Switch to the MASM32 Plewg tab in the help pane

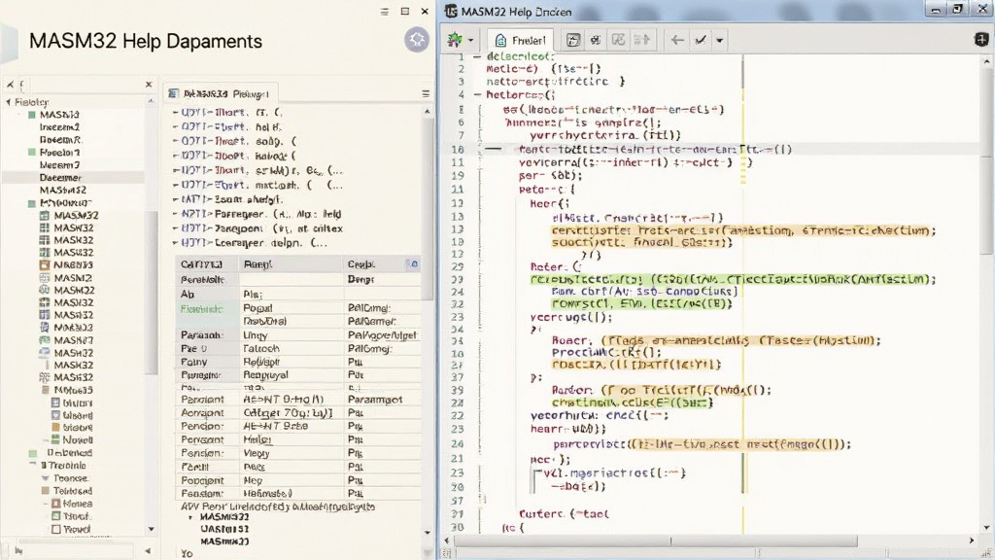click(x=220, y=94)
